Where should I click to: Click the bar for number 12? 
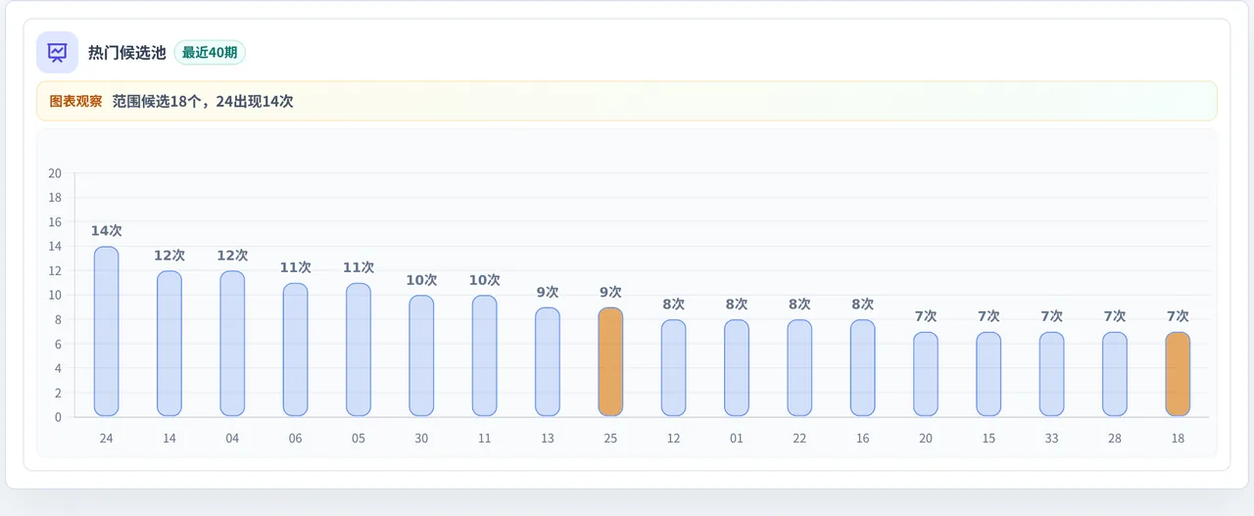pyautogui.click(x=673, y=368)
